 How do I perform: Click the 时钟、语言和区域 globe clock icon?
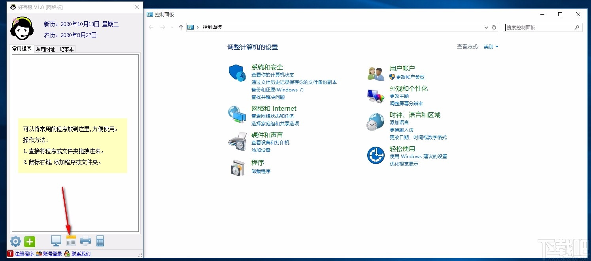click(x=376, y=122)
